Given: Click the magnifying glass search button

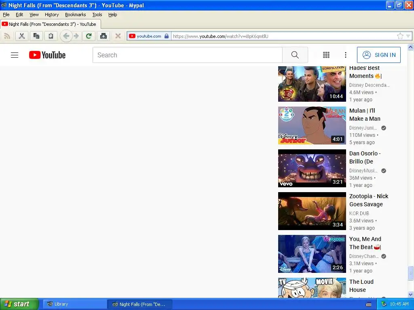Looking at the screenshot, I should coord(295,55).
